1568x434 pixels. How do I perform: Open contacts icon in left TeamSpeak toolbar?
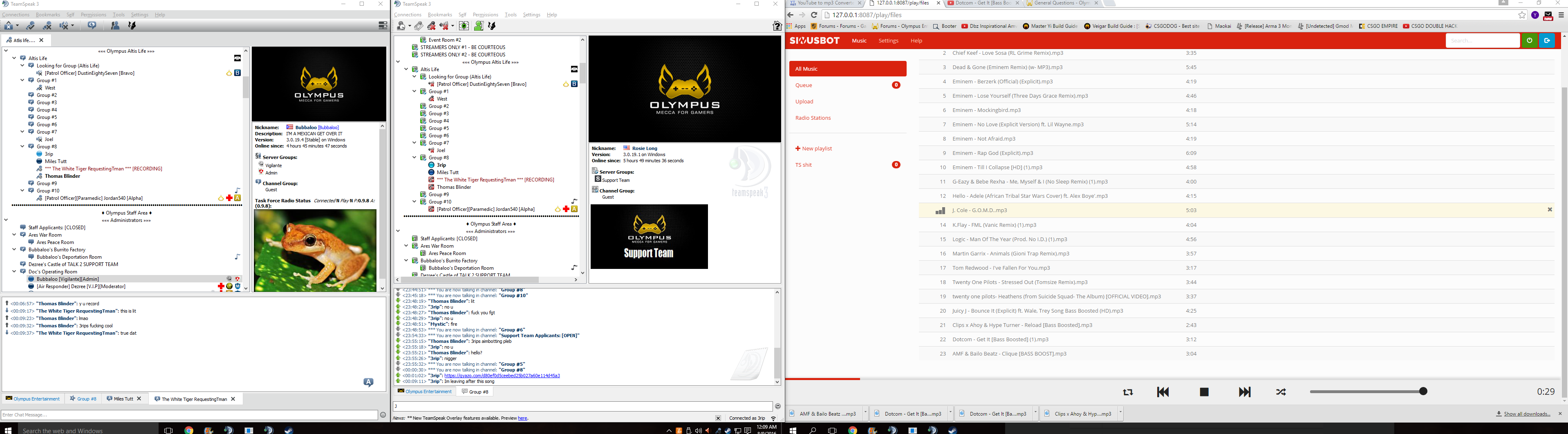[x=116, y=26]
